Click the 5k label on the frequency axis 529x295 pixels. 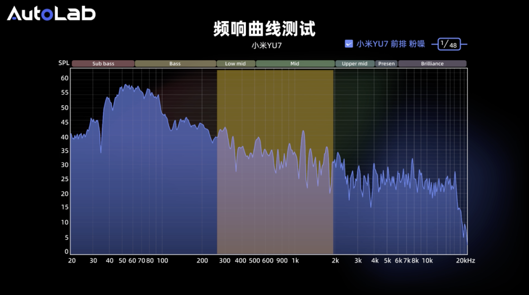[x=387, y=261]
